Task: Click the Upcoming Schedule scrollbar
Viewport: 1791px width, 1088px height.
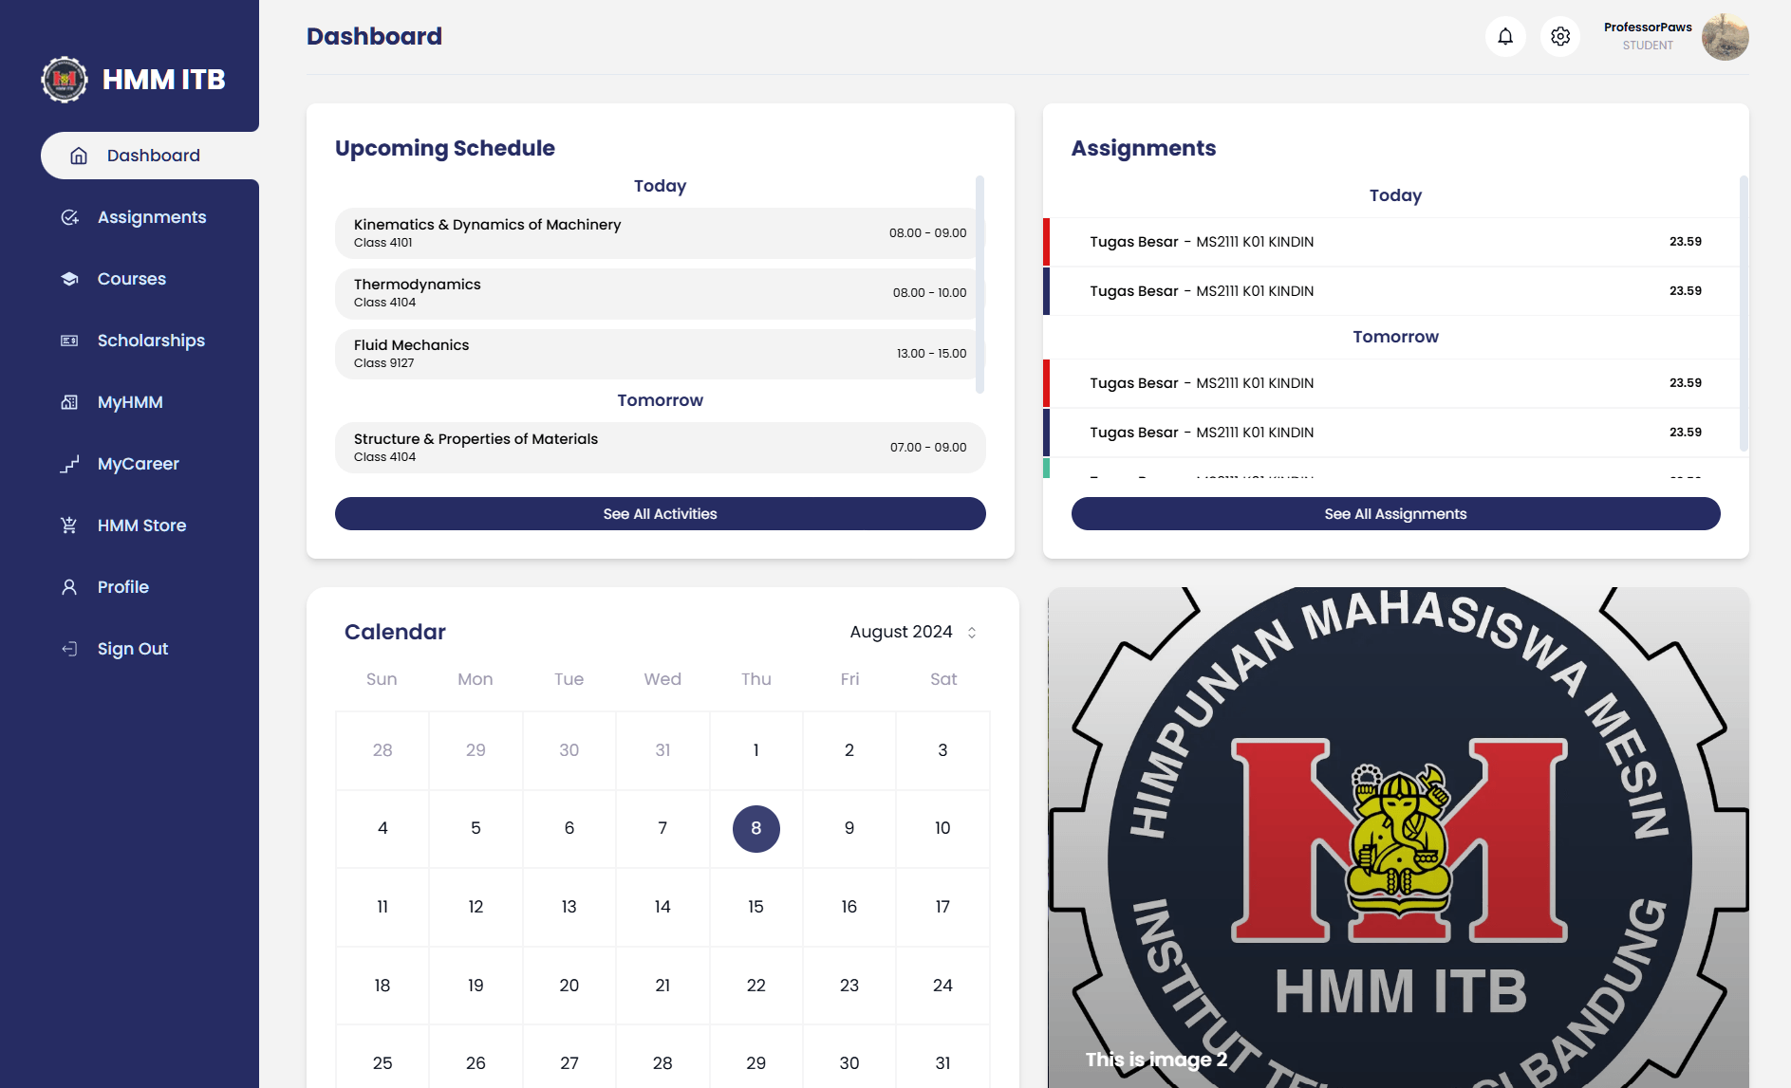Action: pos(980,285)
